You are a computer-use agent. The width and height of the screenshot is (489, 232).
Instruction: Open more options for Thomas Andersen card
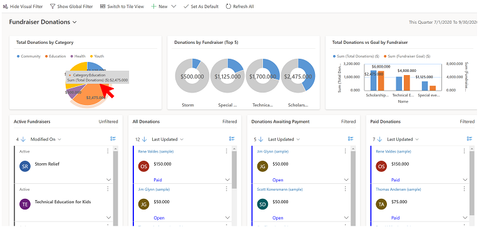click(465, 189)
